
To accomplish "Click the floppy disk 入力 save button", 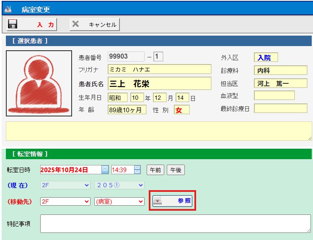I will point(32,25).
